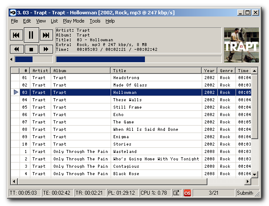Open the Tools menu
The image size is (269, 206).
[95, 21]
